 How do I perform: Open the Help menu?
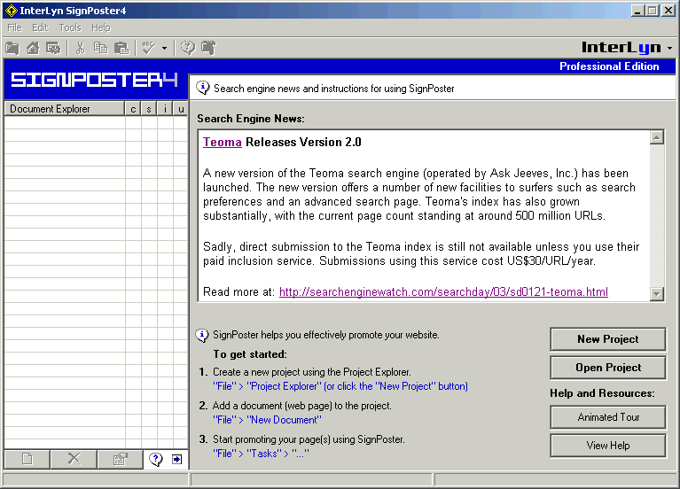[x=101, y=27]
